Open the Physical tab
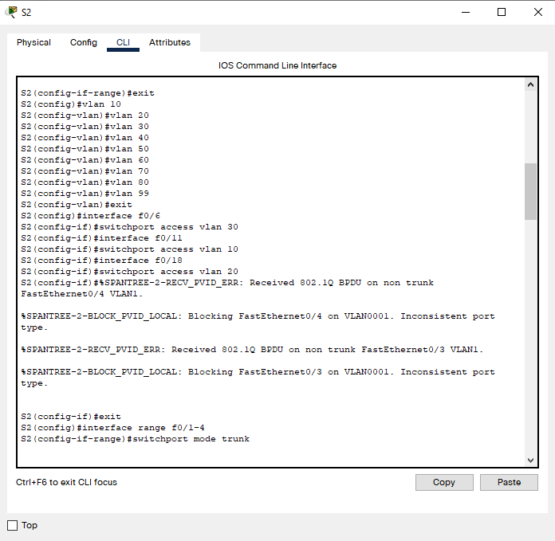The image size is (555, 541). [33, 42]
